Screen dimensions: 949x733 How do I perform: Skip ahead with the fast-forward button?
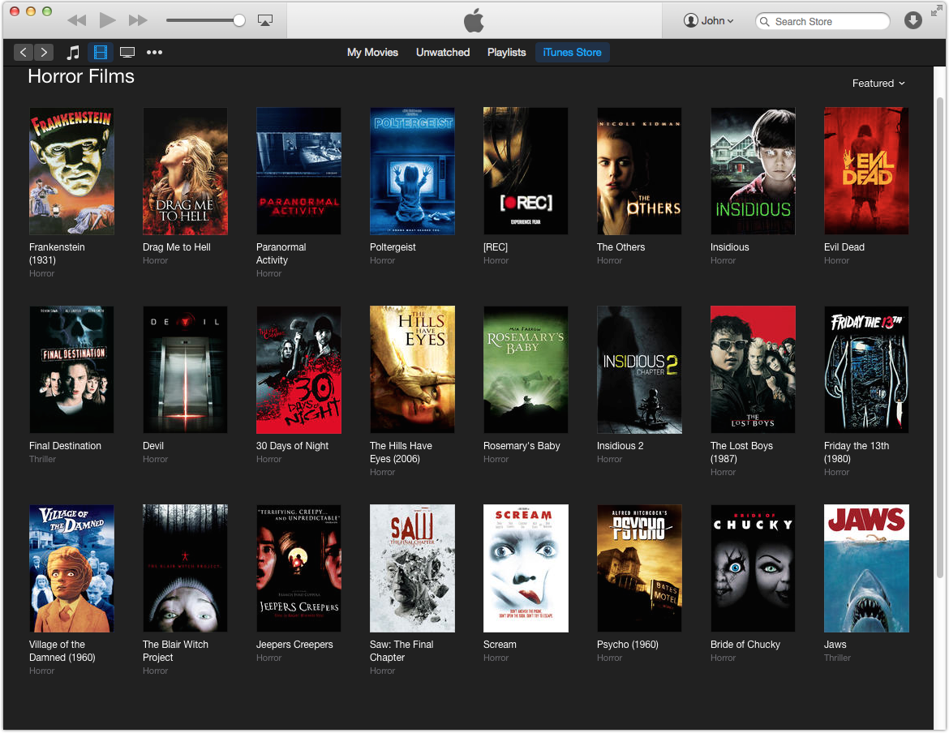pyautogui.click(x=138, y=20)
